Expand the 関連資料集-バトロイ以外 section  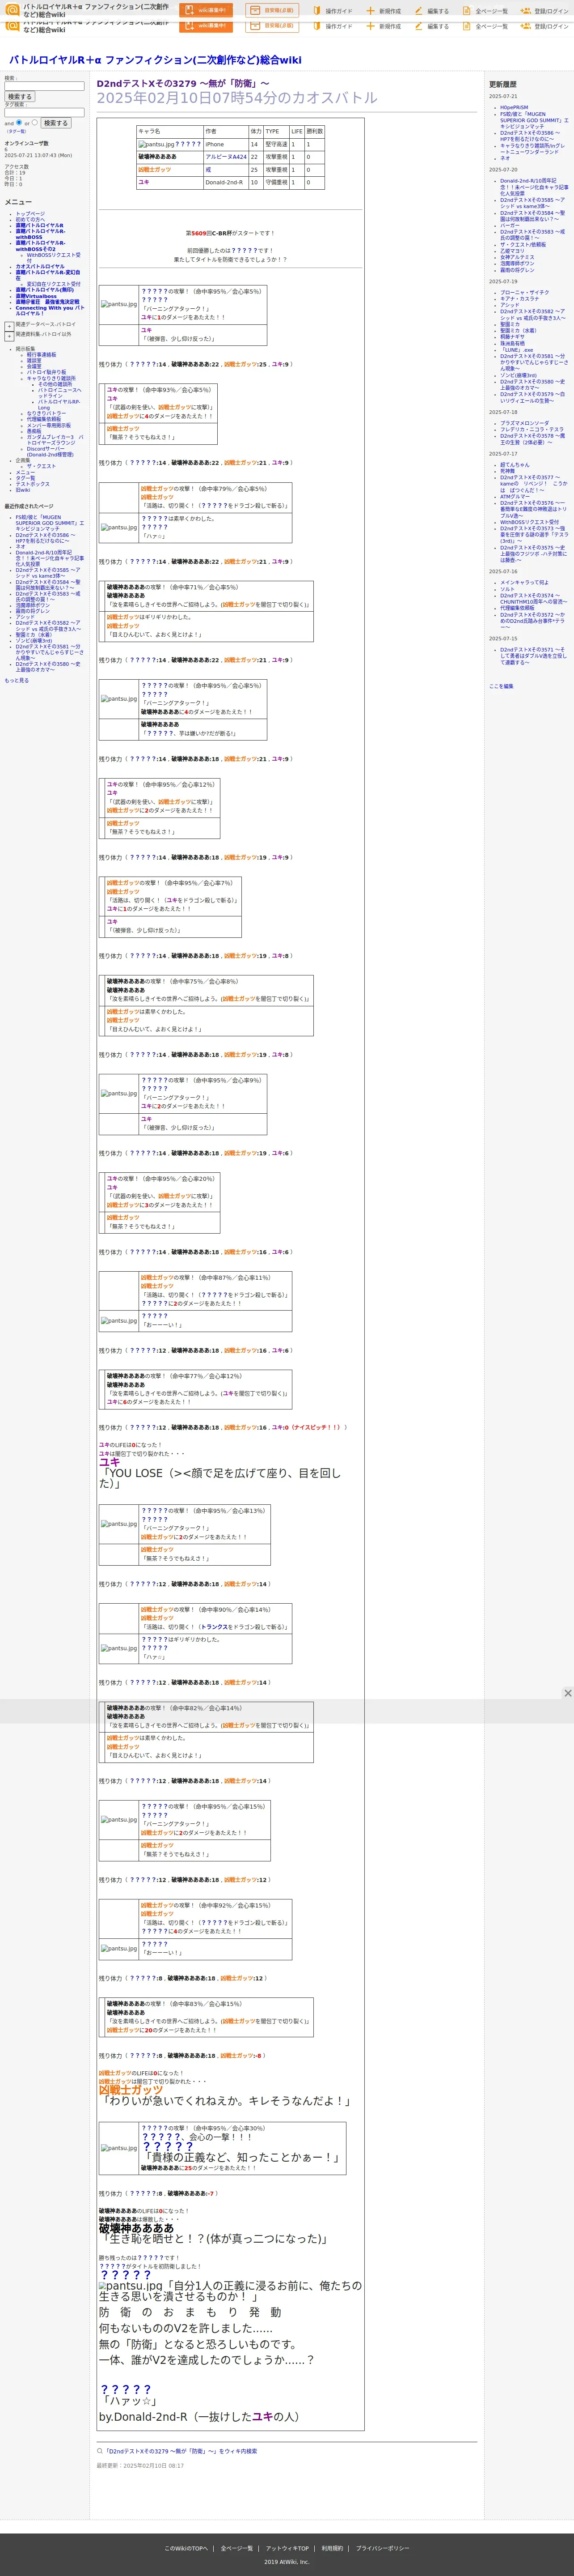[x=9, y=335]
